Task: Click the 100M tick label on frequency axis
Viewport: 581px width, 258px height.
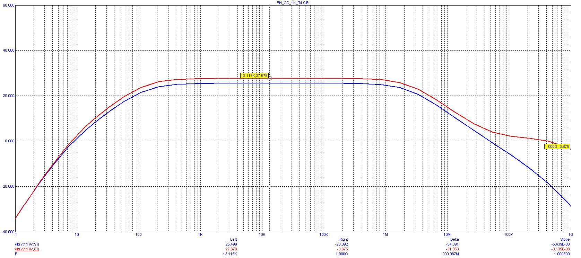Action: [509, 234]
